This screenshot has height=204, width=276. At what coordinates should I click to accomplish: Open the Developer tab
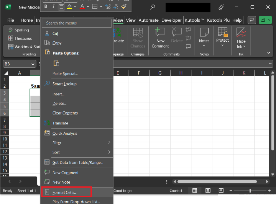click(171, 20)
